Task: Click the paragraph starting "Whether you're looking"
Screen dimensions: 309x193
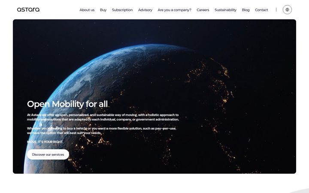Action: tap(101, 130)
